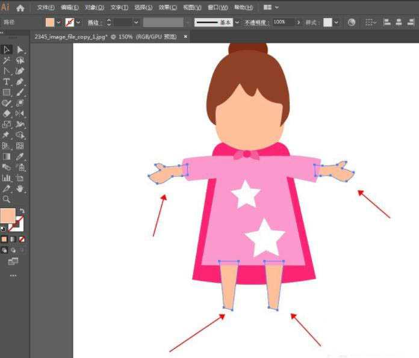Select the Type tool
This screenshot has height=358, width=419.
(x=7, y=82)
